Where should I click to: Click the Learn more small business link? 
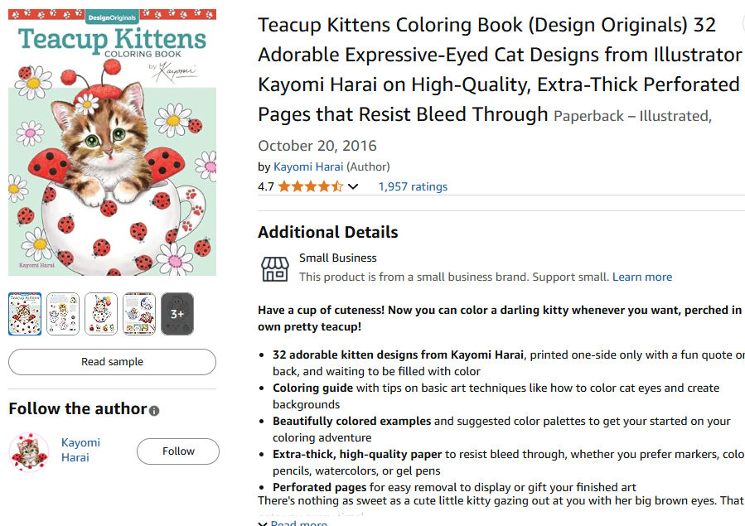pyautogui.click(x=642, y=277)
